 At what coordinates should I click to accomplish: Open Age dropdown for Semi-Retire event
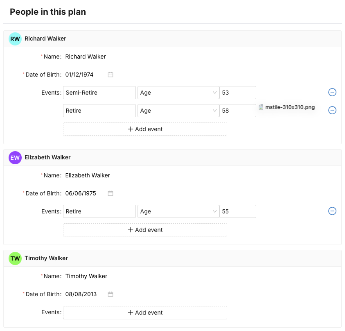tap(178, 93)
